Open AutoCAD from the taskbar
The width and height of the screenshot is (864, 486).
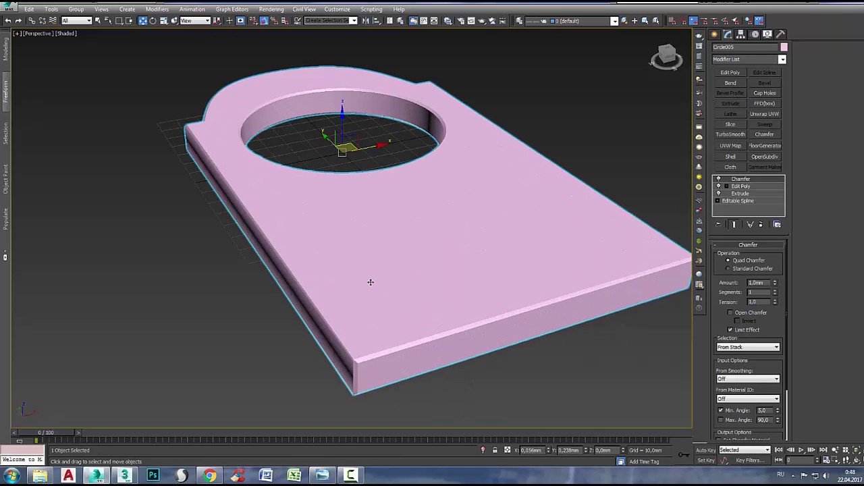[68, 476]
